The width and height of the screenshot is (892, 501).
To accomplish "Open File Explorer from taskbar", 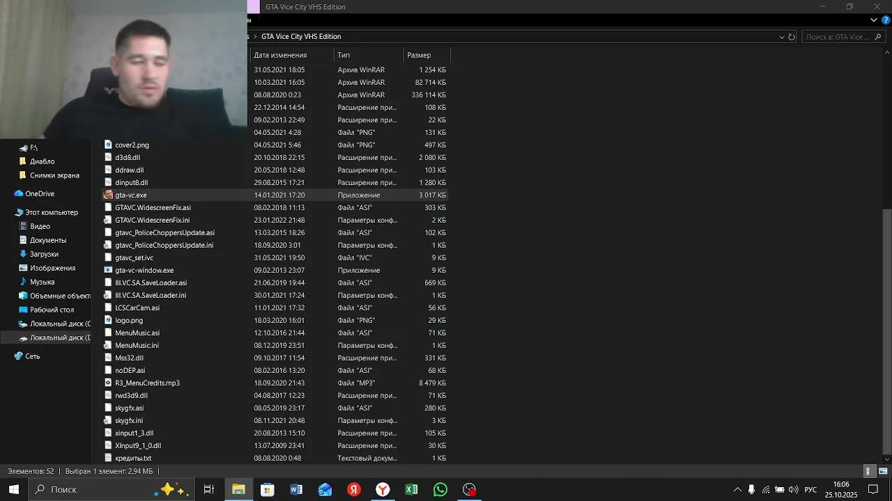I will click(238, 489).
